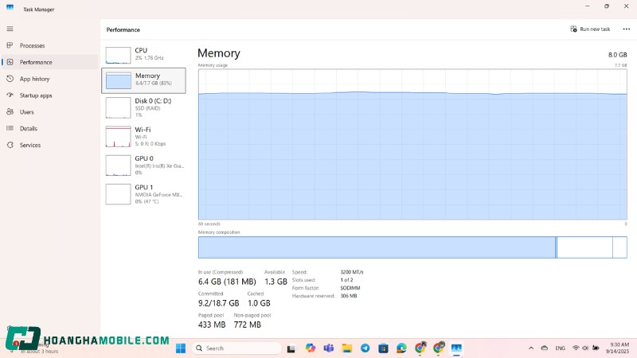Select the Performance tab in sidebar

[x=36, y=62]
